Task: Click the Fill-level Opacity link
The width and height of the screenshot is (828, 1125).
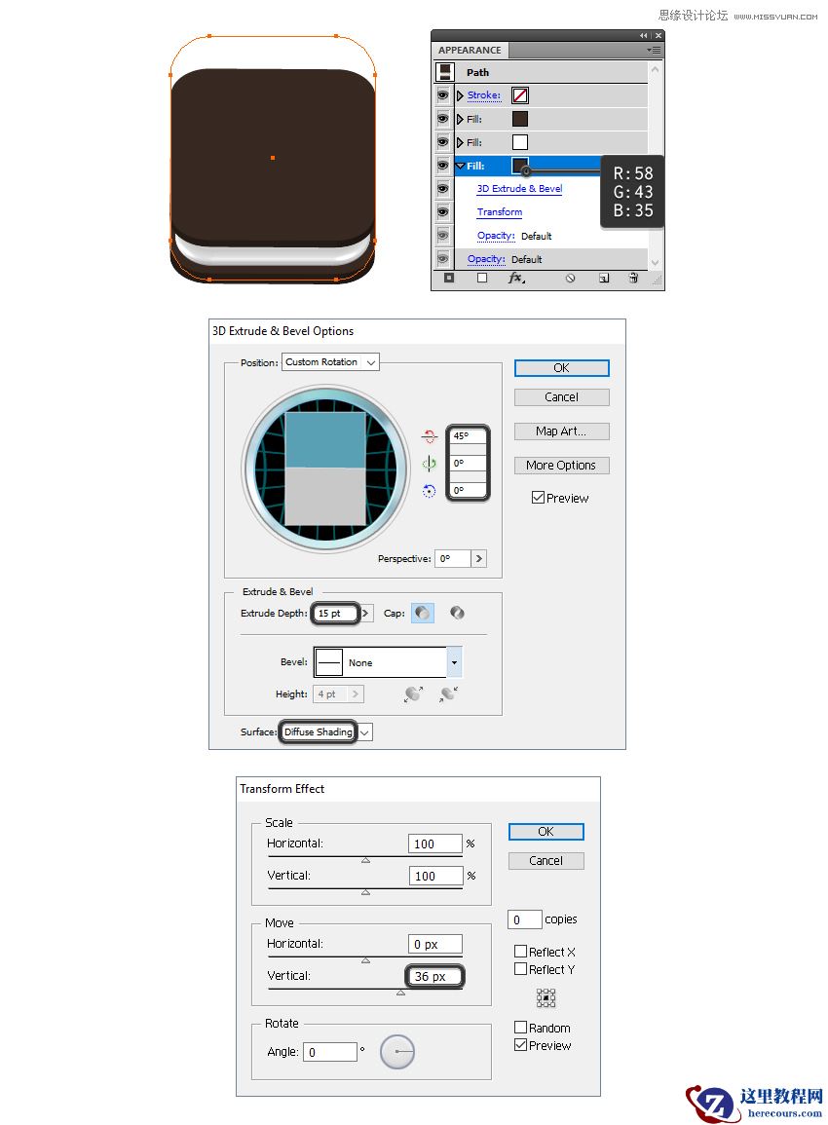Action: 496,236
